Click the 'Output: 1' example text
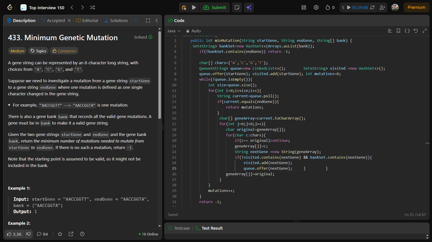 (25, 211)
